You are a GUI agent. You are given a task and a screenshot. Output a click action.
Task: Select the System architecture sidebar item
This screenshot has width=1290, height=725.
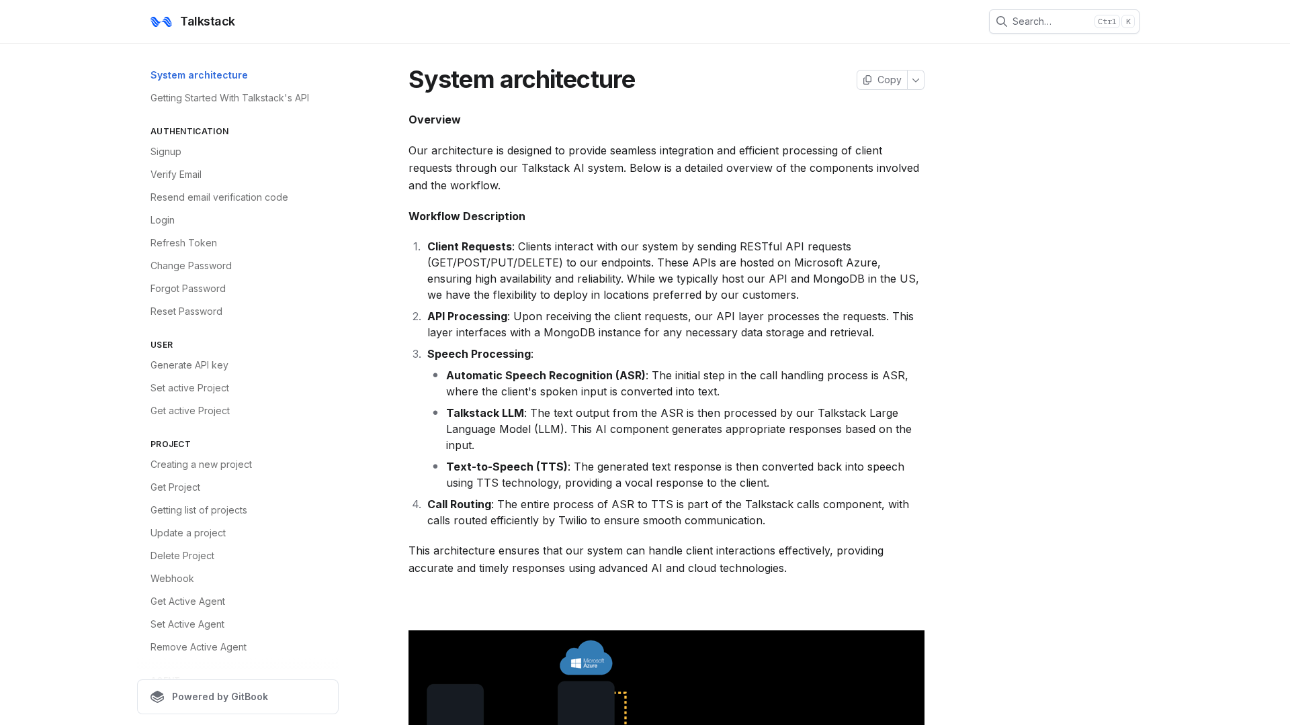(199, 75)
